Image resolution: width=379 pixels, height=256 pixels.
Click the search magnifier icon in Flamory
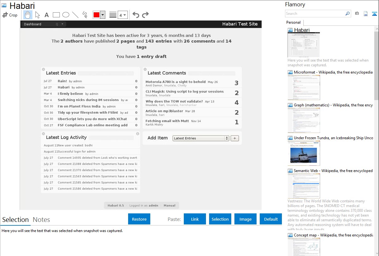347,14
